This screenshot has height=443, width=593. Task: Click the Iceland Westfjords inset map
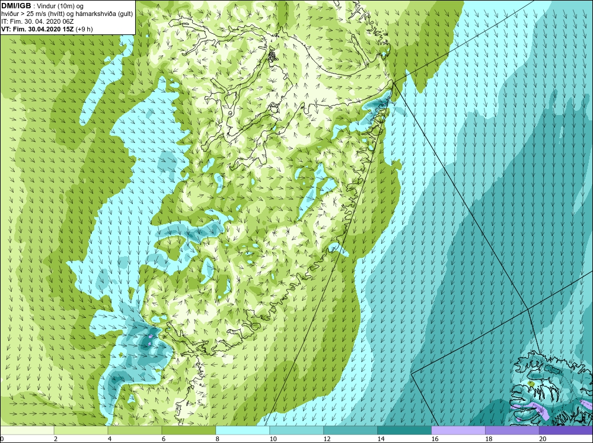(x=552, y=388)
